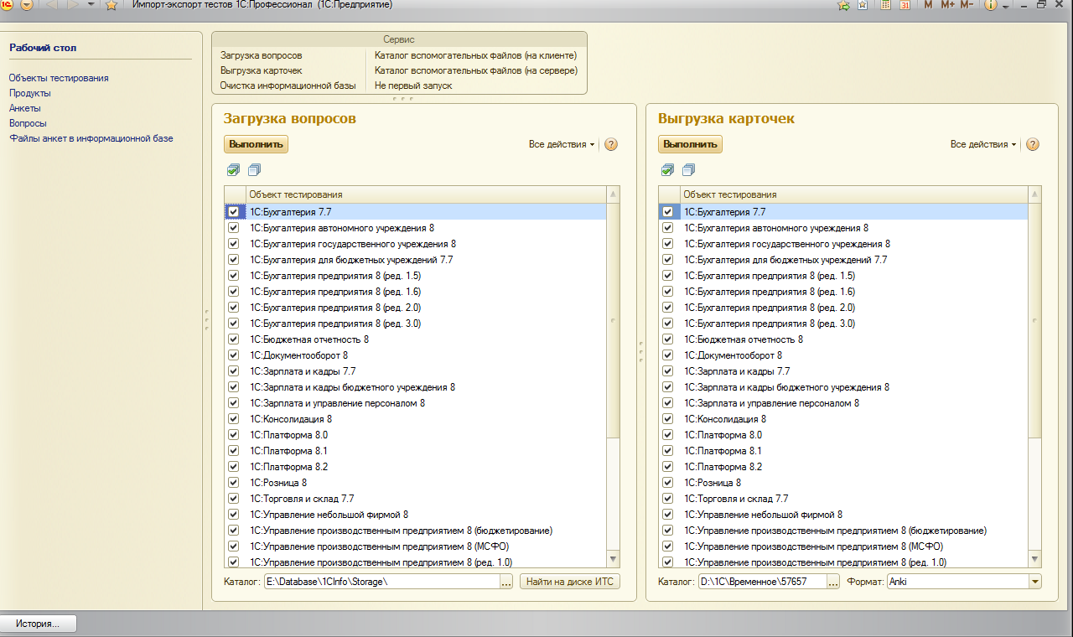This screenshot has width=1073, height=637.
Task: Expand the dropdown arrow next to info icon
Action: tap(1005, 7)
